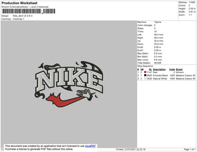Click the Down value 32.9 mm
Image resolution: width=197 pixels, height=152 pixels.
[159, 44]
